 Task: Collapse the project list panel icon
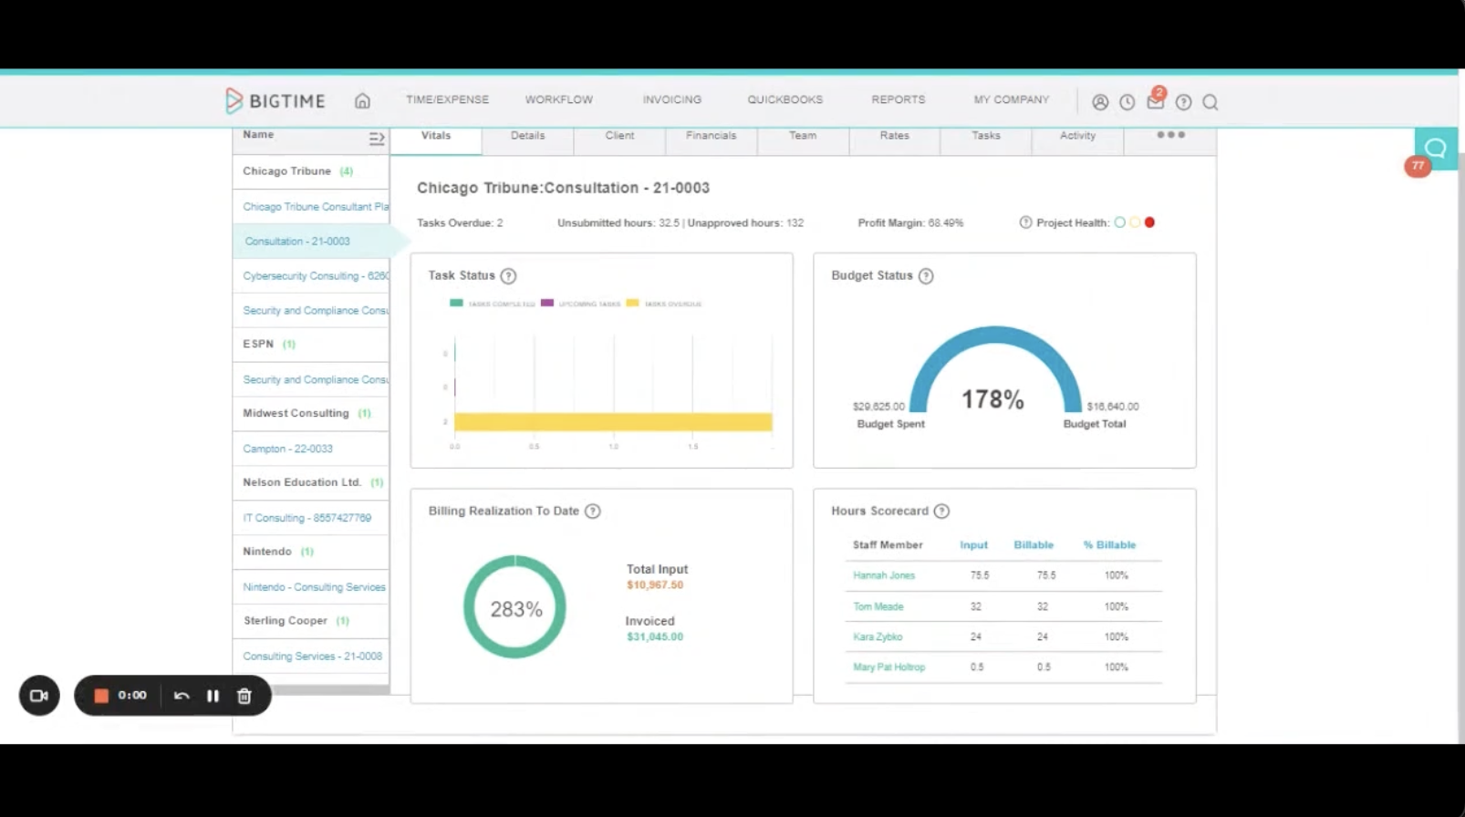[x=376, y=139]
